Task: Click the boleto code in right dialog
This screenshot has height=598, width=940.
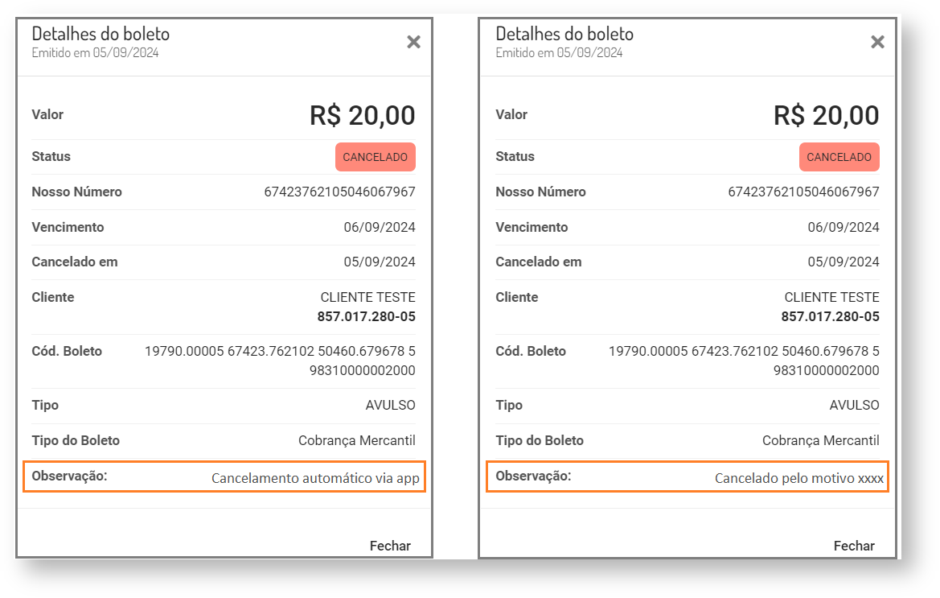Action: [x=744, y=361]
